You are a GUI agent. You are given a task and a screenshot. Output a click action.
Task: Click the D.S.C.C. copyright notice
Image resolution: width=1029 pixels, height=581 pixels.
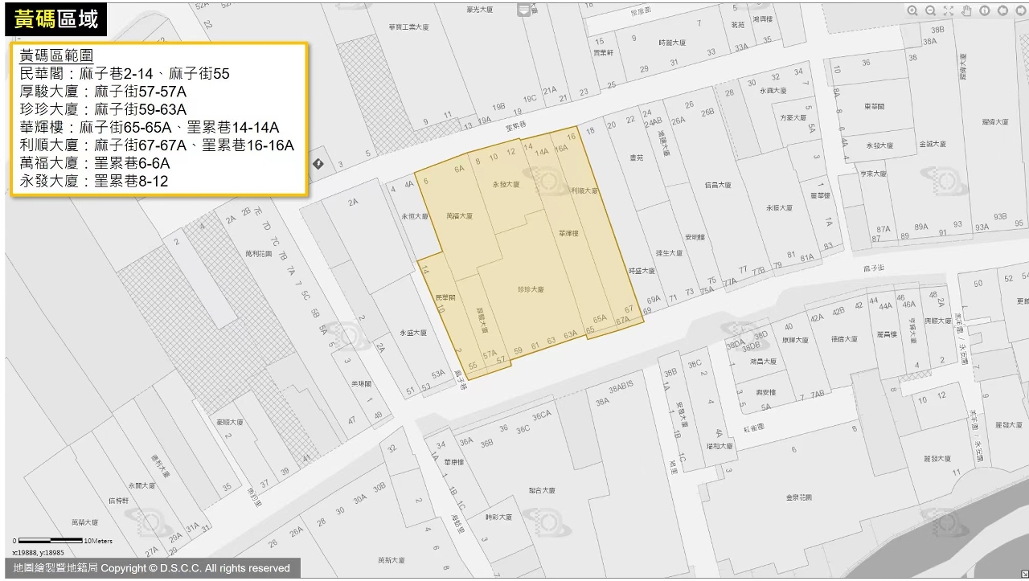click(152, 568)
